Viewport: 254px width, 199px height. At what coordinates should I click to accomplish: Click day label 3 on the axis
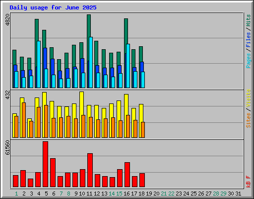coord(31,194)
